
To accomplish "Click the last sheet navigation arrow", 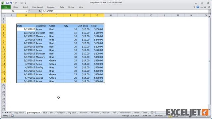I will pos(10,112).
